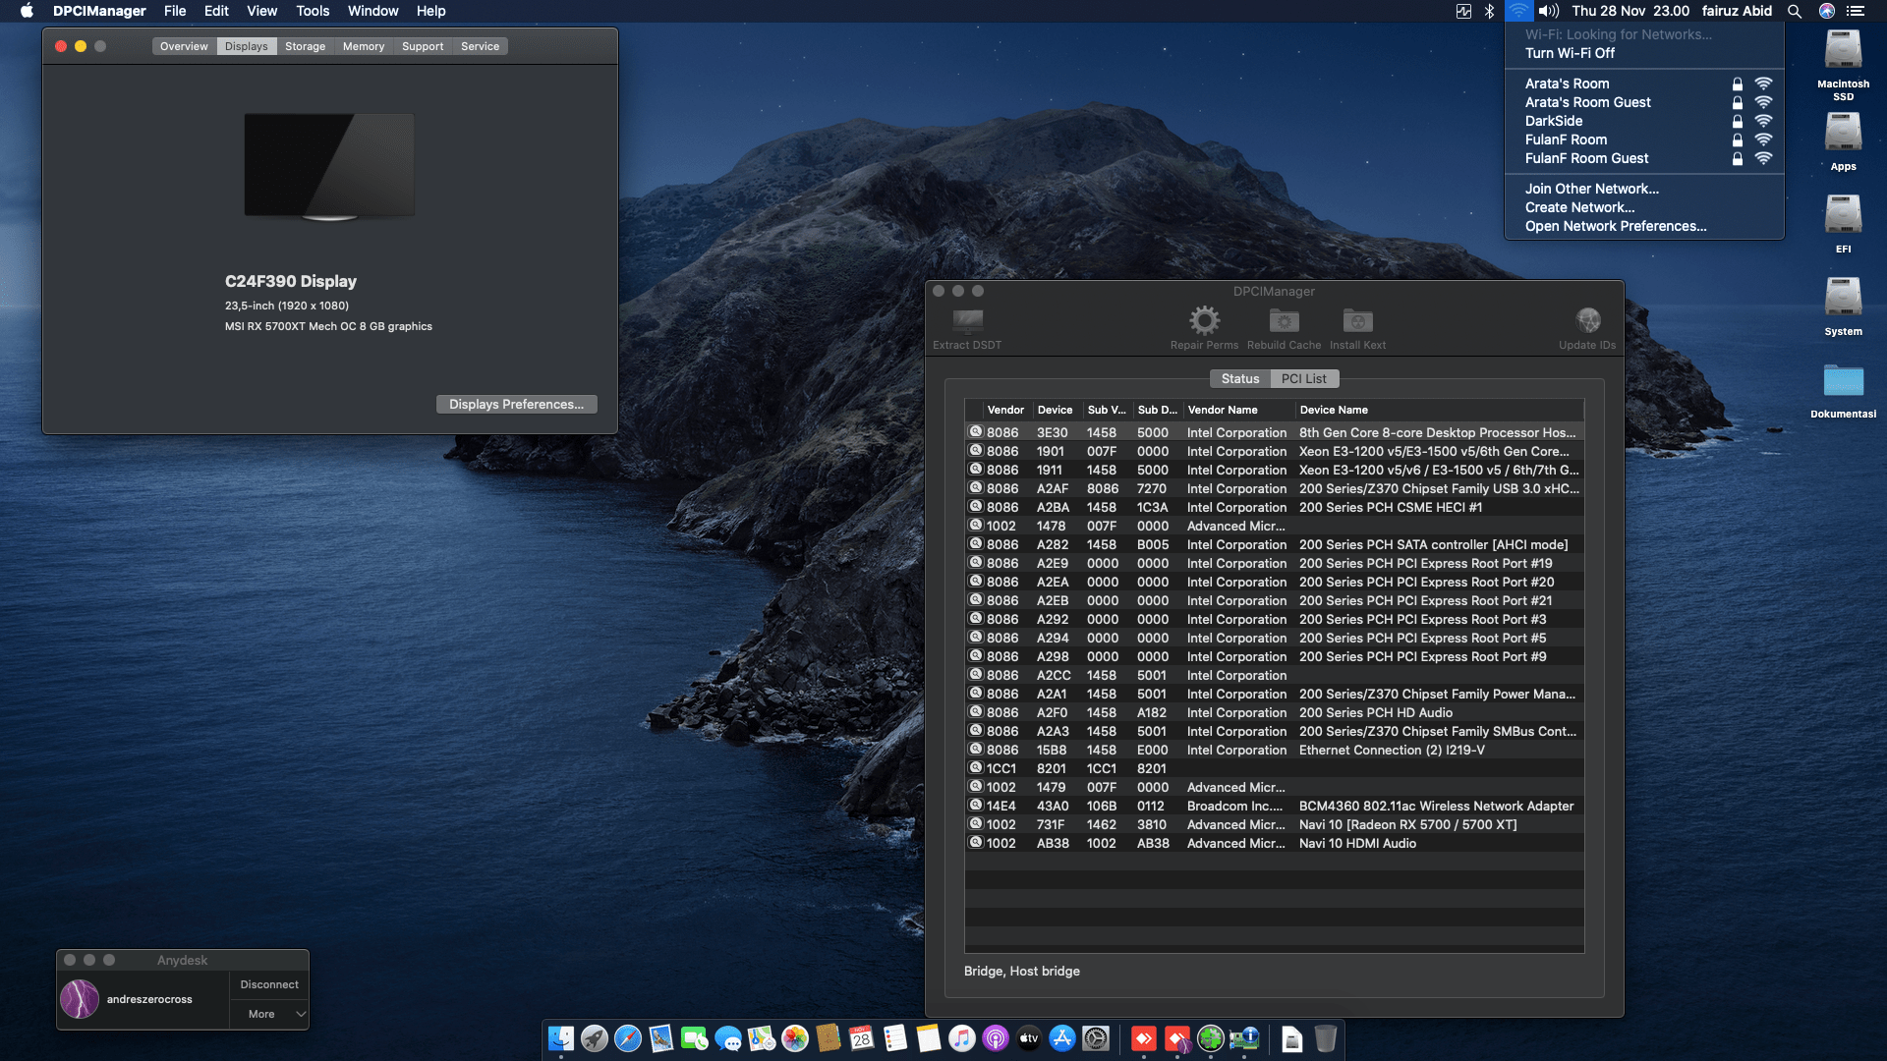This screenshot has width=1887, height=1061.
Task: Click the Repair Perms gear icon
Action: [1204, 321]
